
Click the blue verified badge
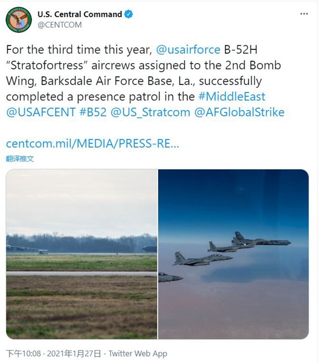[x=128, y=14]
